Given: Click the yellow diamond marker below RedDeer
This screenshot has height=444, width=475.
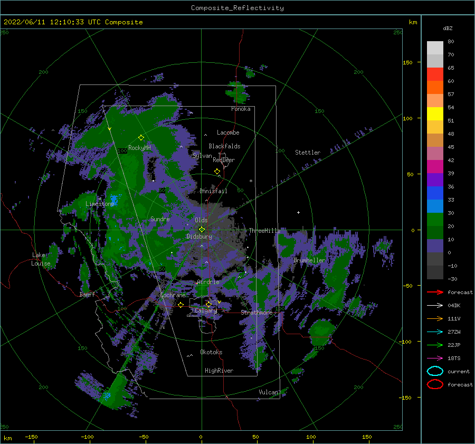Looking at the screenshot, I should [217, 172].
